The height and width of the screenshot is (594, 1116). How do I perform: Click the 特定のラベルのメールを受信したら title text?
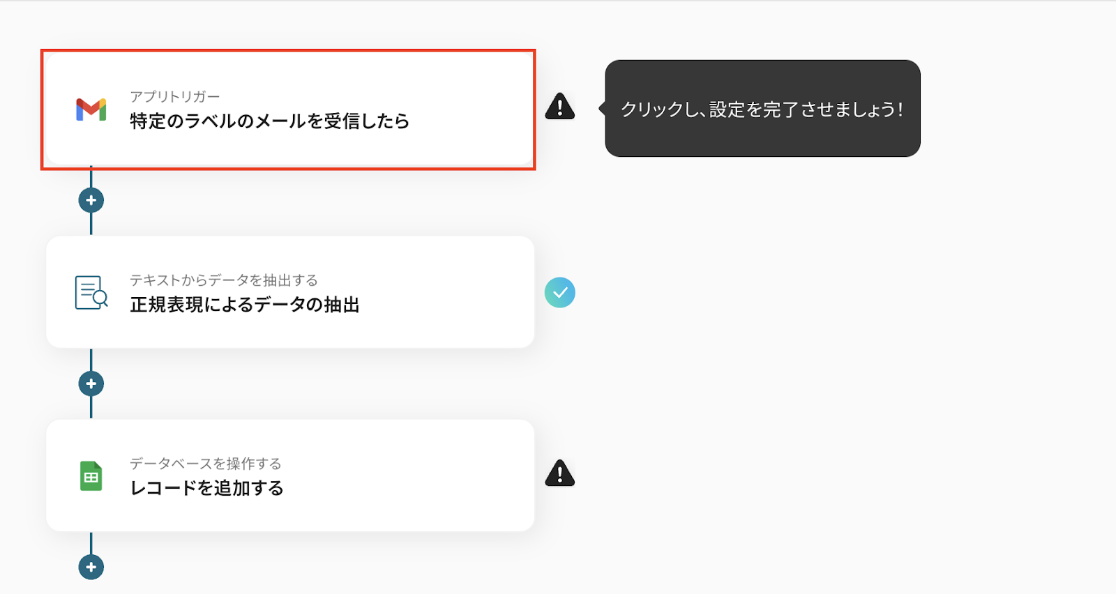[269, 121]
